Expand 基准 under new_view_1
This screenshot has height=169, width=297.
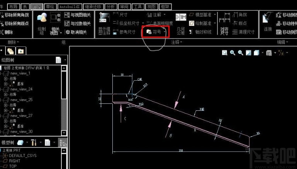pyautogui.click(x=6, y=84)
